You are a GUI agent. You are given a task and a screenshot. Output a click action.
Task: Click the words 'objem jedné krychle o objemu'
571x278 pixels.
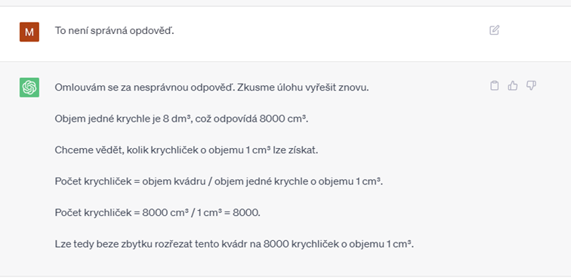point(284,181)
